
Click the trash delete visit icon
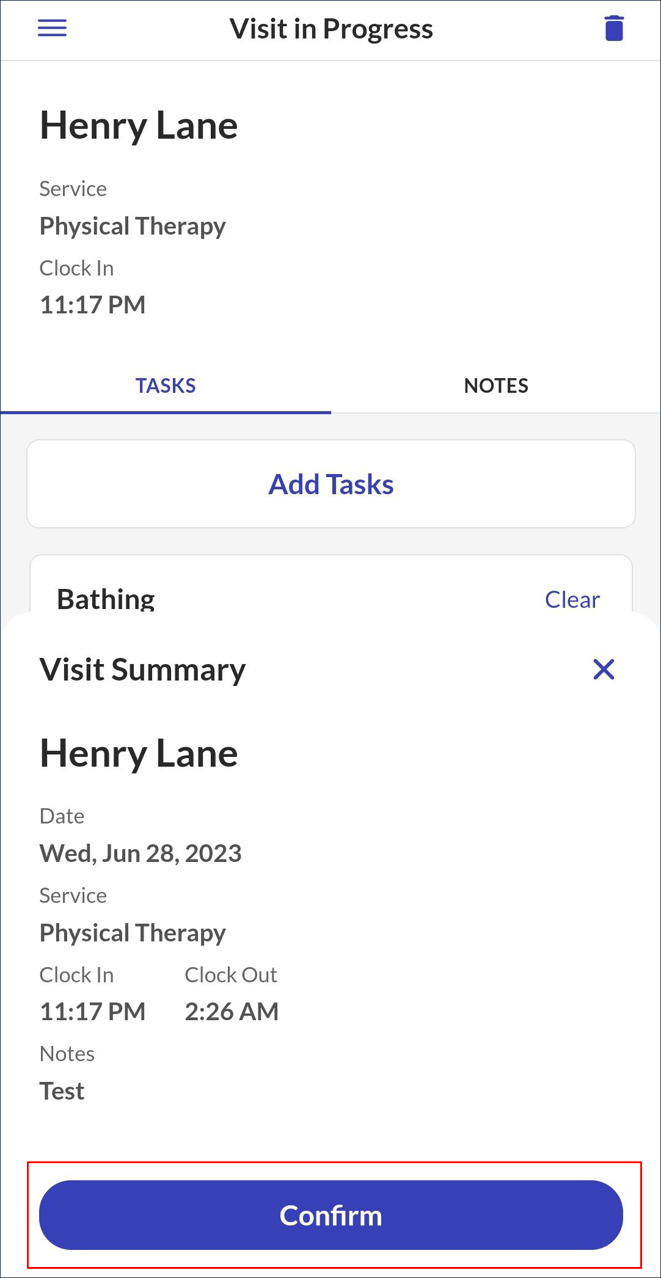614,29
